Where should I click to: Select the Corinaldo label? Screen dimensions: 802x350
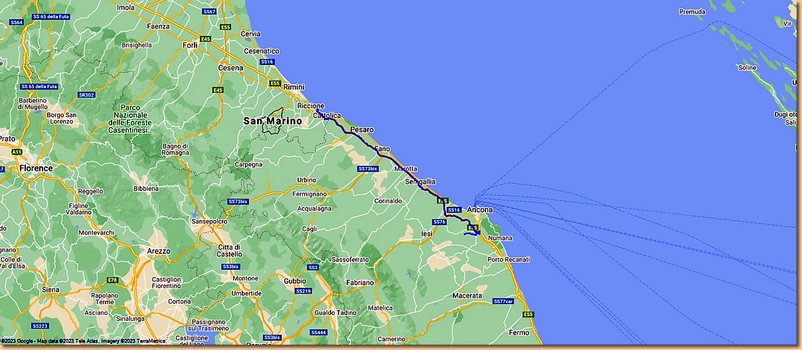pos(388,200)
